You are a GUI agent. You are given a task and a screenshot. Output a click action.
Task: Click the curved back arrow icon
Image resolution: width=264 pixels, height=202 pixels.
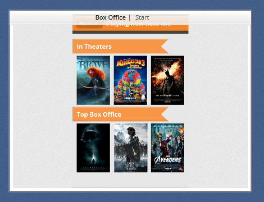coord(82,24)
